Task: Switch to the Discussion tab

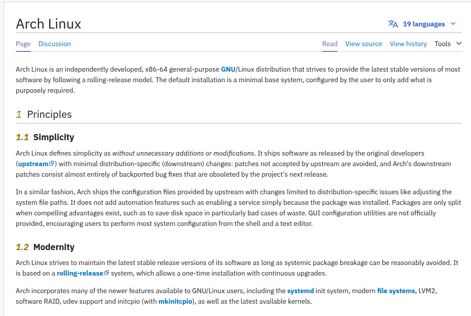Action: 54,44
